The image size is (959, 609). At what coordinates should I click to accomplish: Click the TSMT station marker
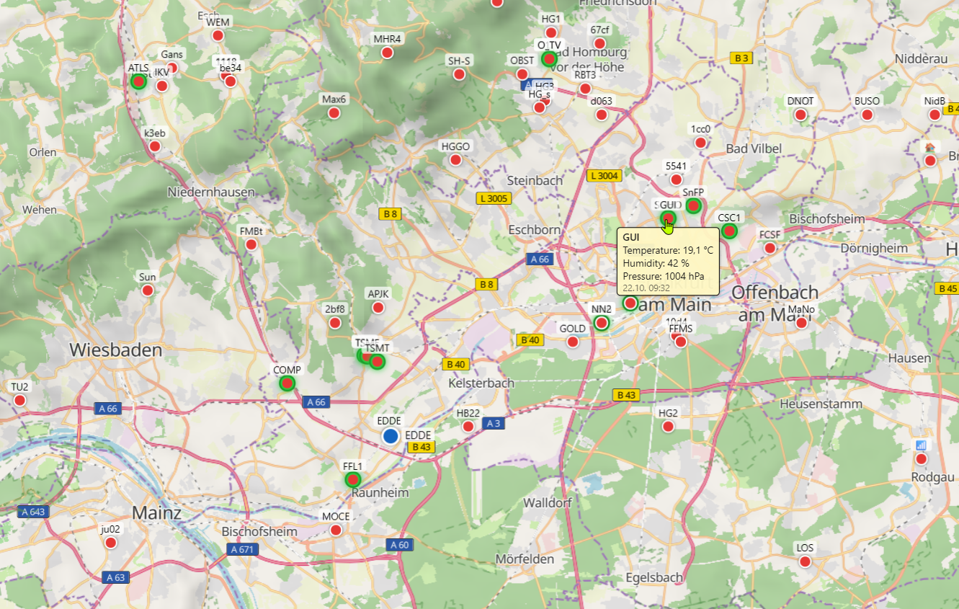coord(377,361)
